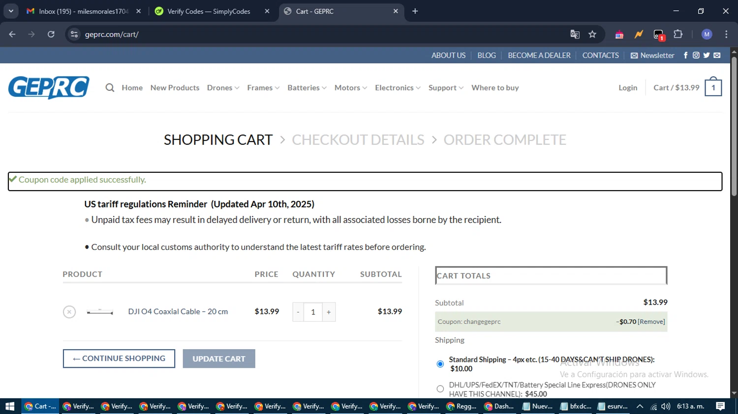This screenshot has width=738, height=414.
Task: Open Nuev... notepad taskbar item
Action: click(537, 406)
